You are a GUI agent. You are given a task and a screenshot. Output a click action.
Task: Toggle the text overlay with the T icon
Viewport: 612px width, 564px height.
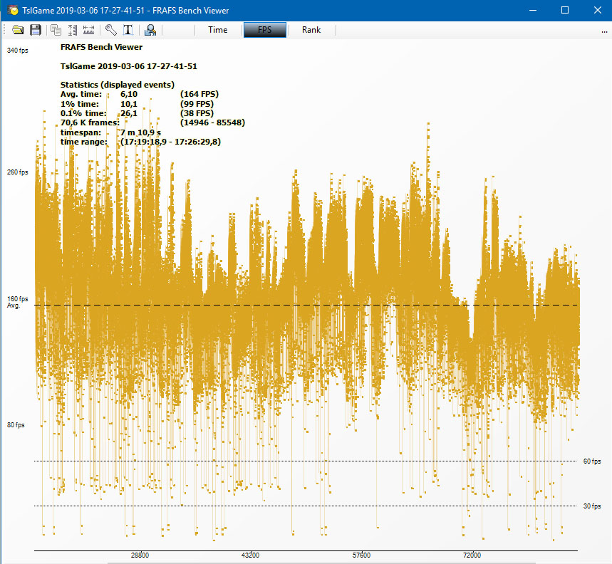pos(128,30)
